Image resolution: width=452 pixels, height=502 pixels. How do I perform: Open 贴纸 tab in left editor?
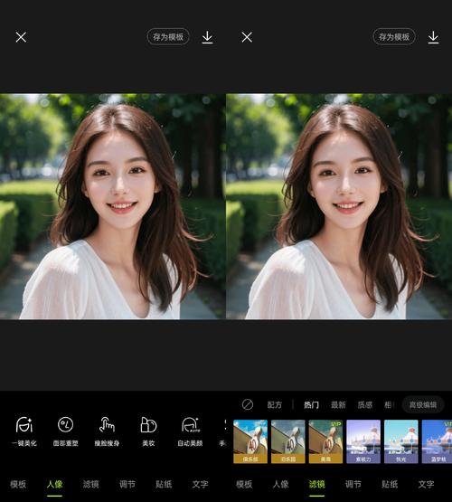[164, 484]
